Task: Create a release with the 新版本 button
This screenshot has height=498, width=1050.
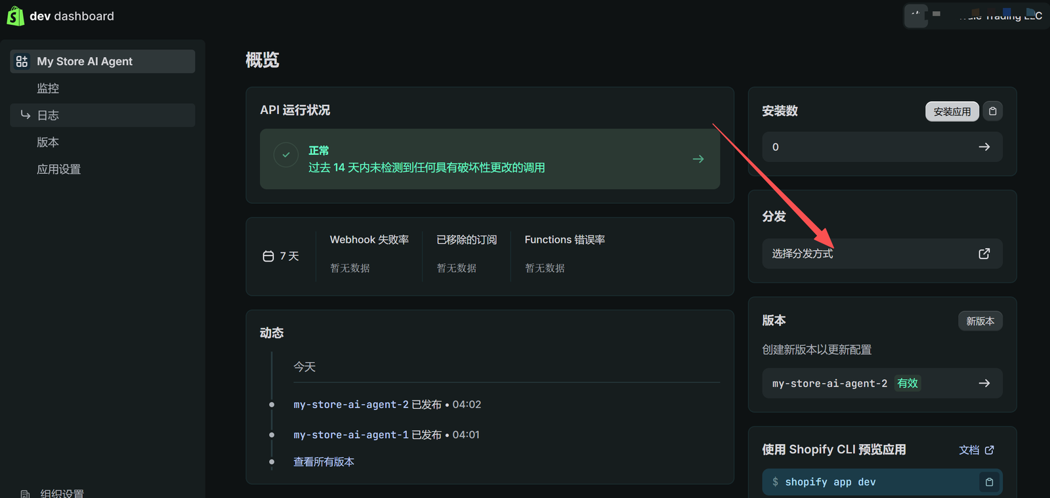Action: point(980,321)
